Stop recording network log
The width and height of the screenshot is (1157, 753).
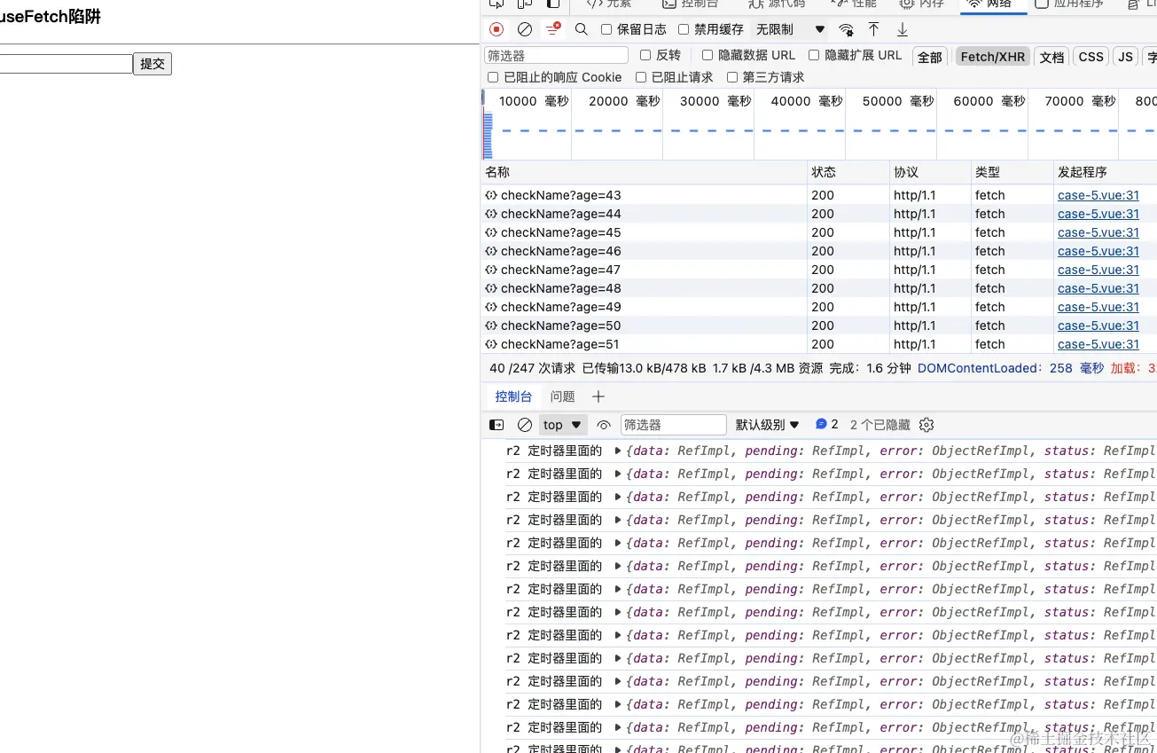coord(496,29)
